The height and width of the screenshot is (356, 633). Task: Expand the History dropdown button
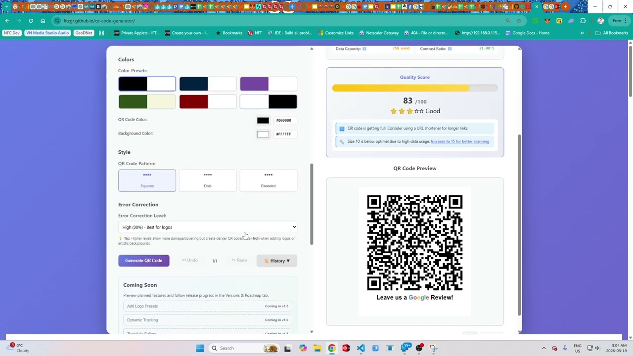pos(277,261)
